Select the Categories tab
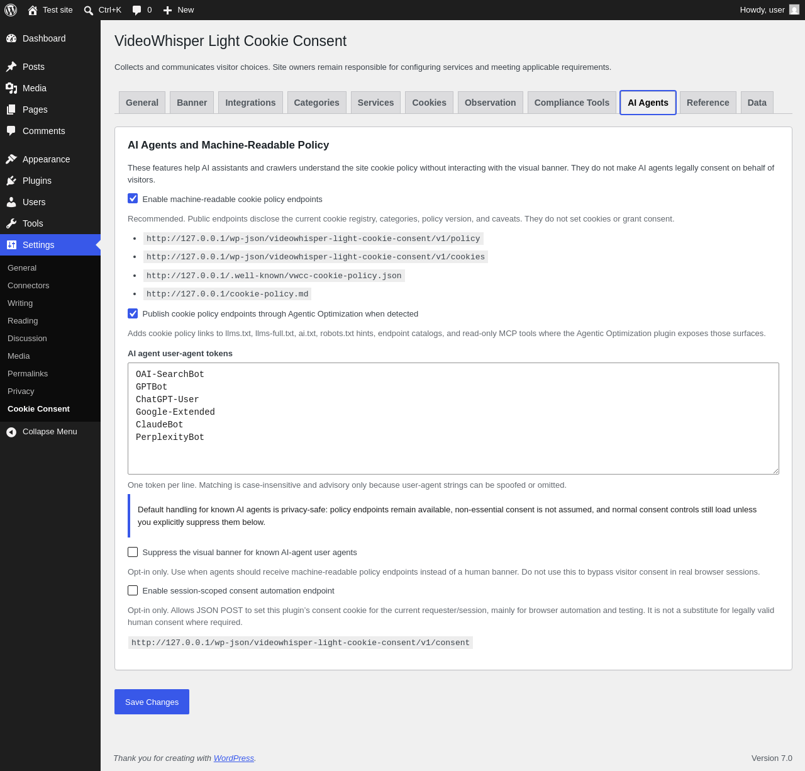The height and width of the screenshot is (771, 805). point(316,103)
